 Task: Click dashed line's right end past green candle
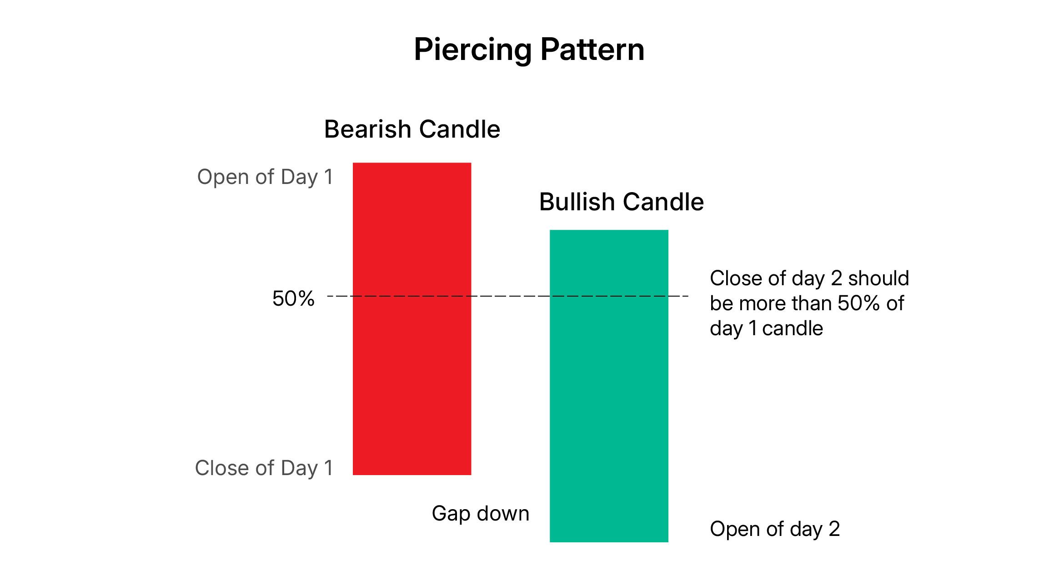680,296
